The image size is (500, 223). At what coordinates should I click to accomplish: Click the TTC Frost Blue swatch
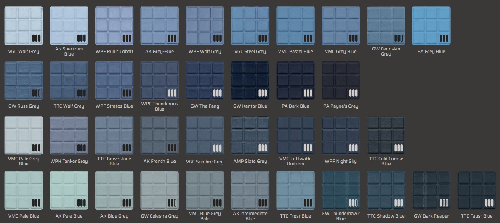point(295,190)
